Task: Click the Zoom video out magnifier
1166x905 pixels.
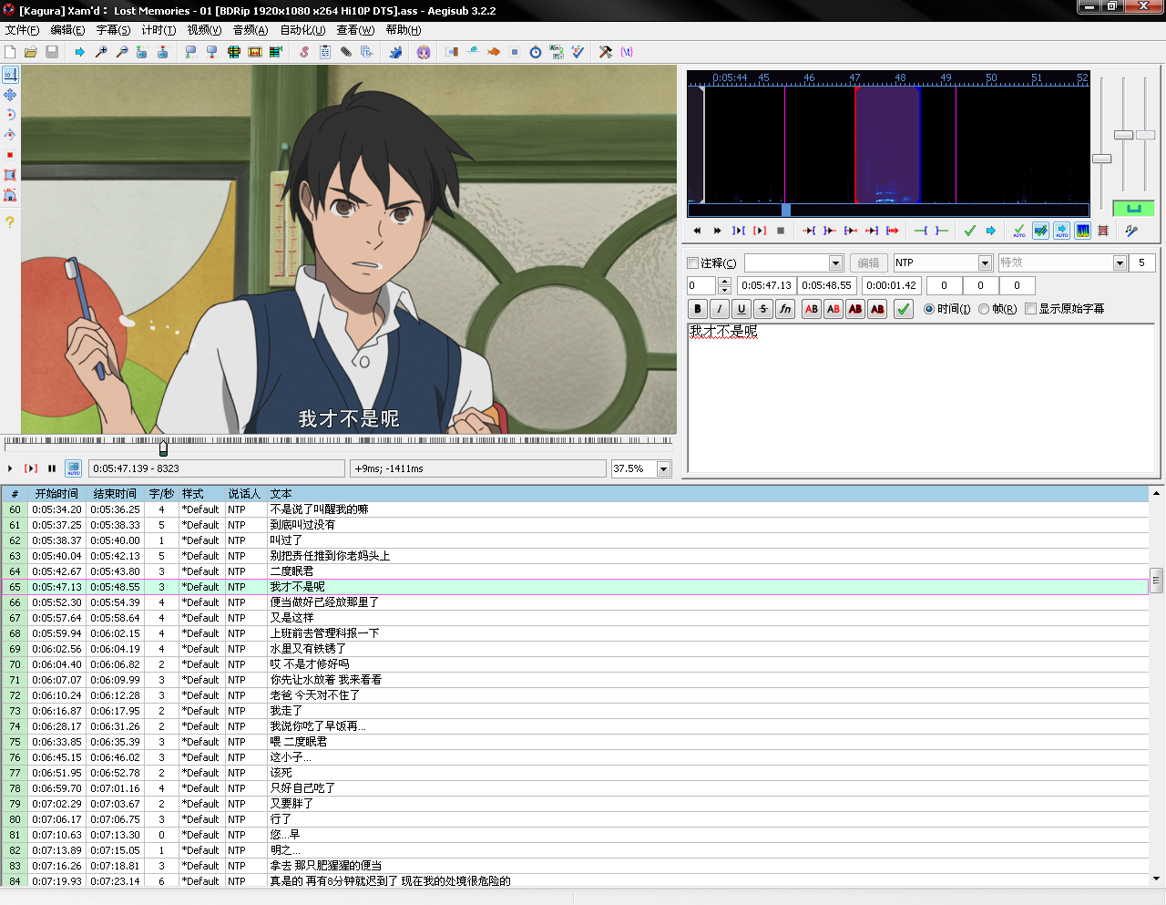Action: [122, 52]
